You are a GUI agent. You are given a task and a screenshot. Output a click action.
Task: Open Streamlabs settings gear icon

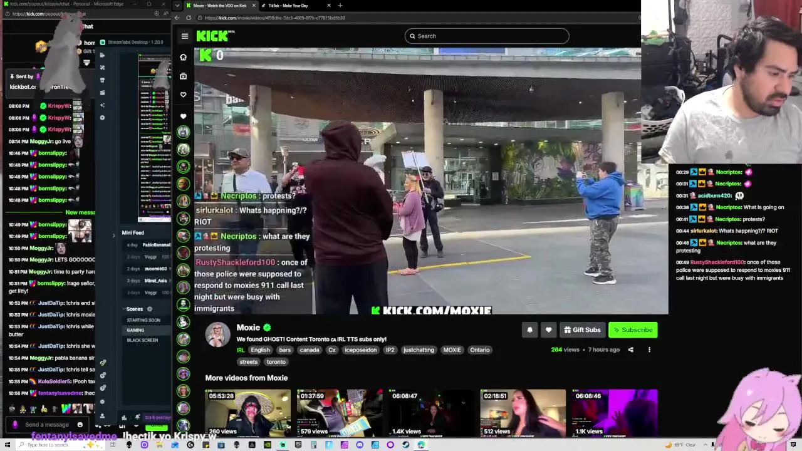[x=103, y=402]
